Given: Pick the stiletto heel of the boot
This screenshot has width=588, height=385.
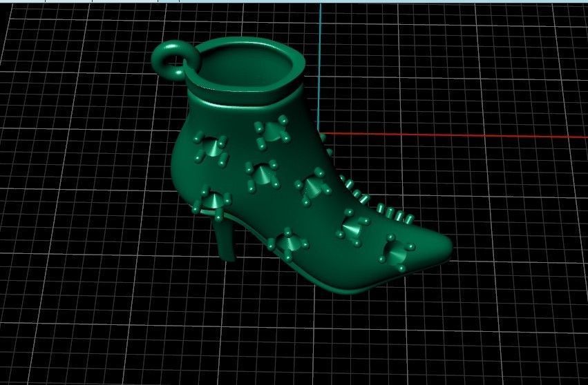Looking at the screenshot, I should click(x=225, y=240).
